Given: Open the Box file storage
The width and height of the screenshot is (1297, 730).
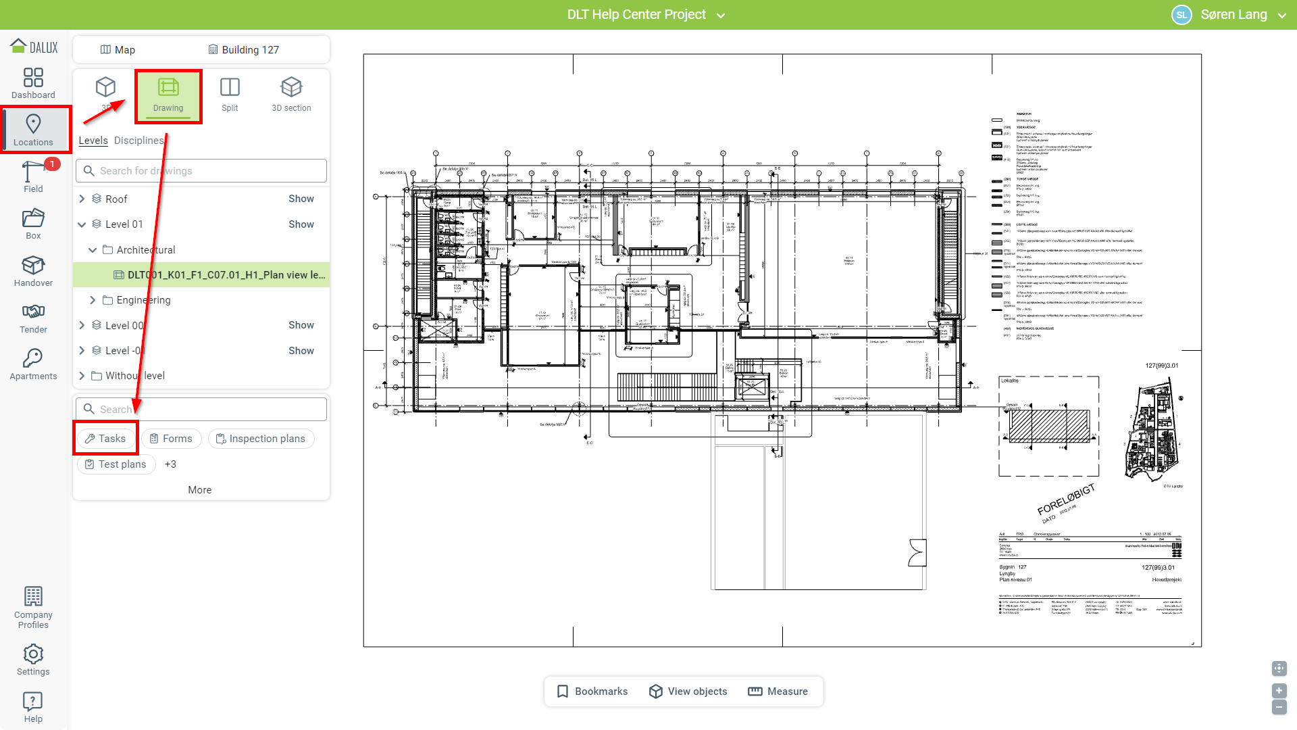Looking at the screenshot, I should click(33, 224).
